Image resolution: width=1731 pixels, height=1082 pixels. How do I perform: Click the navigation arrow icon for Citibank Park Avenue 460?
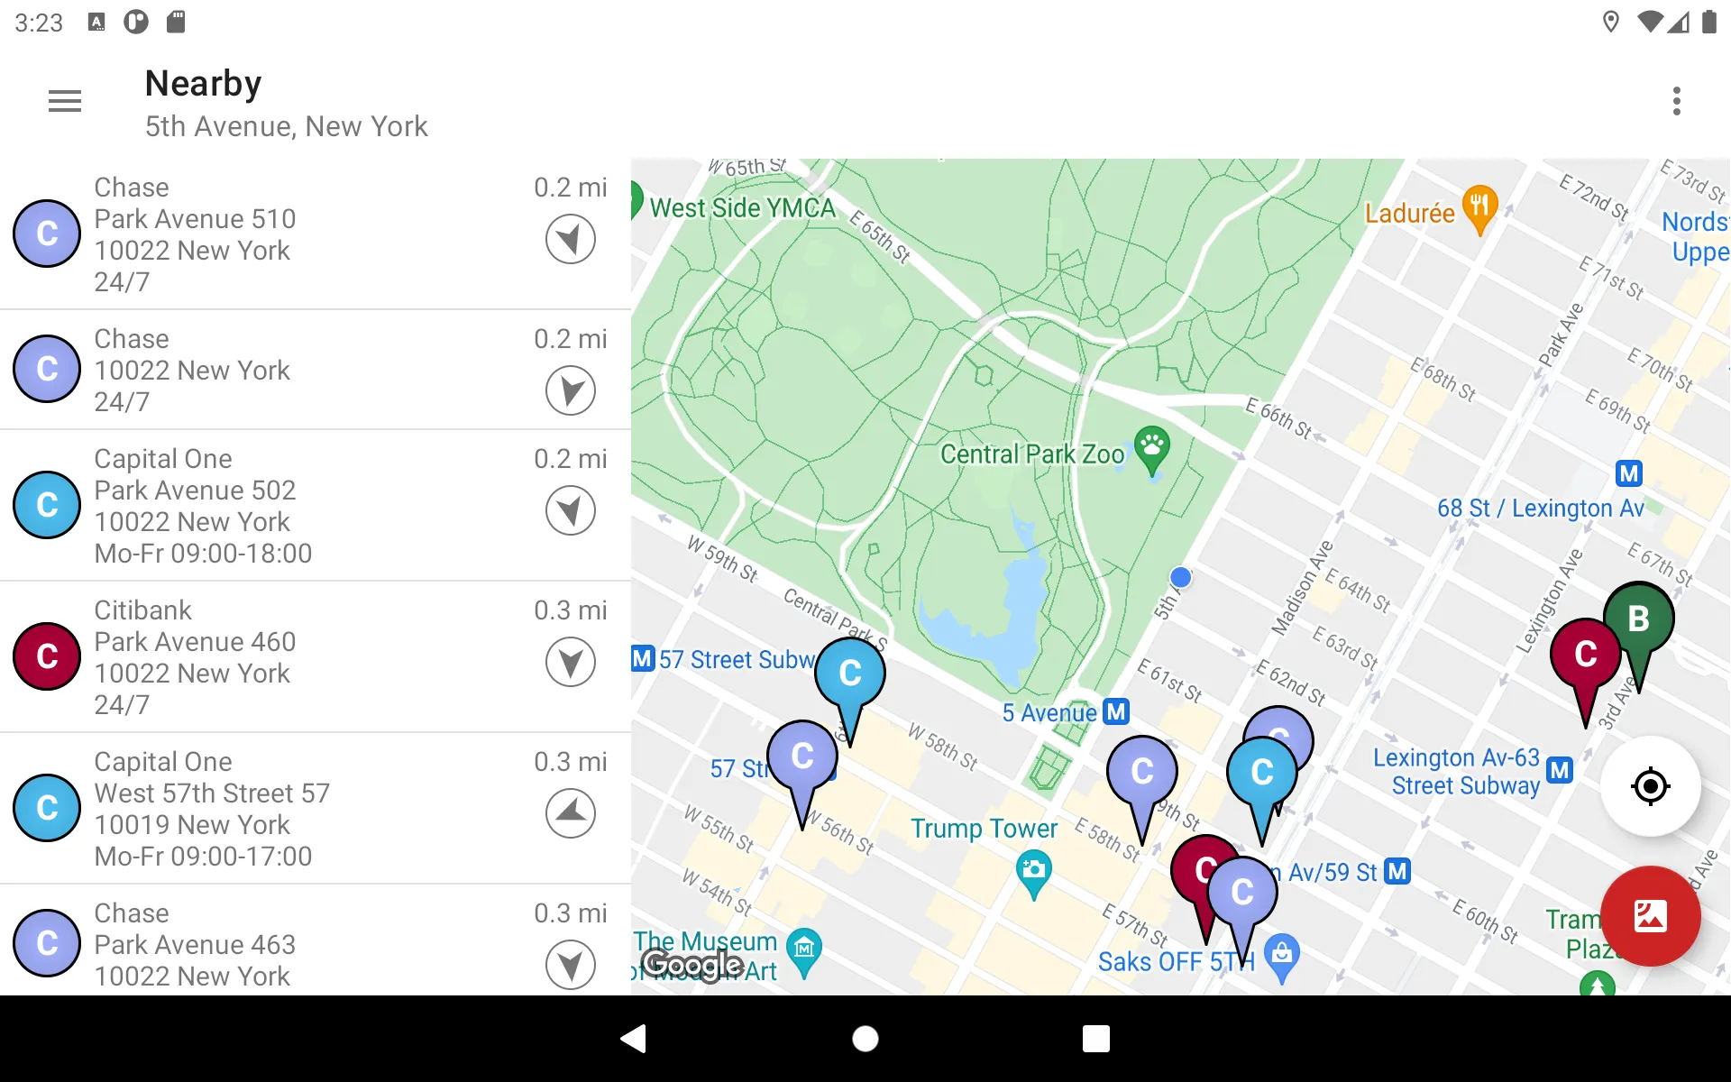pyautogui.click(x=570, y=662)
